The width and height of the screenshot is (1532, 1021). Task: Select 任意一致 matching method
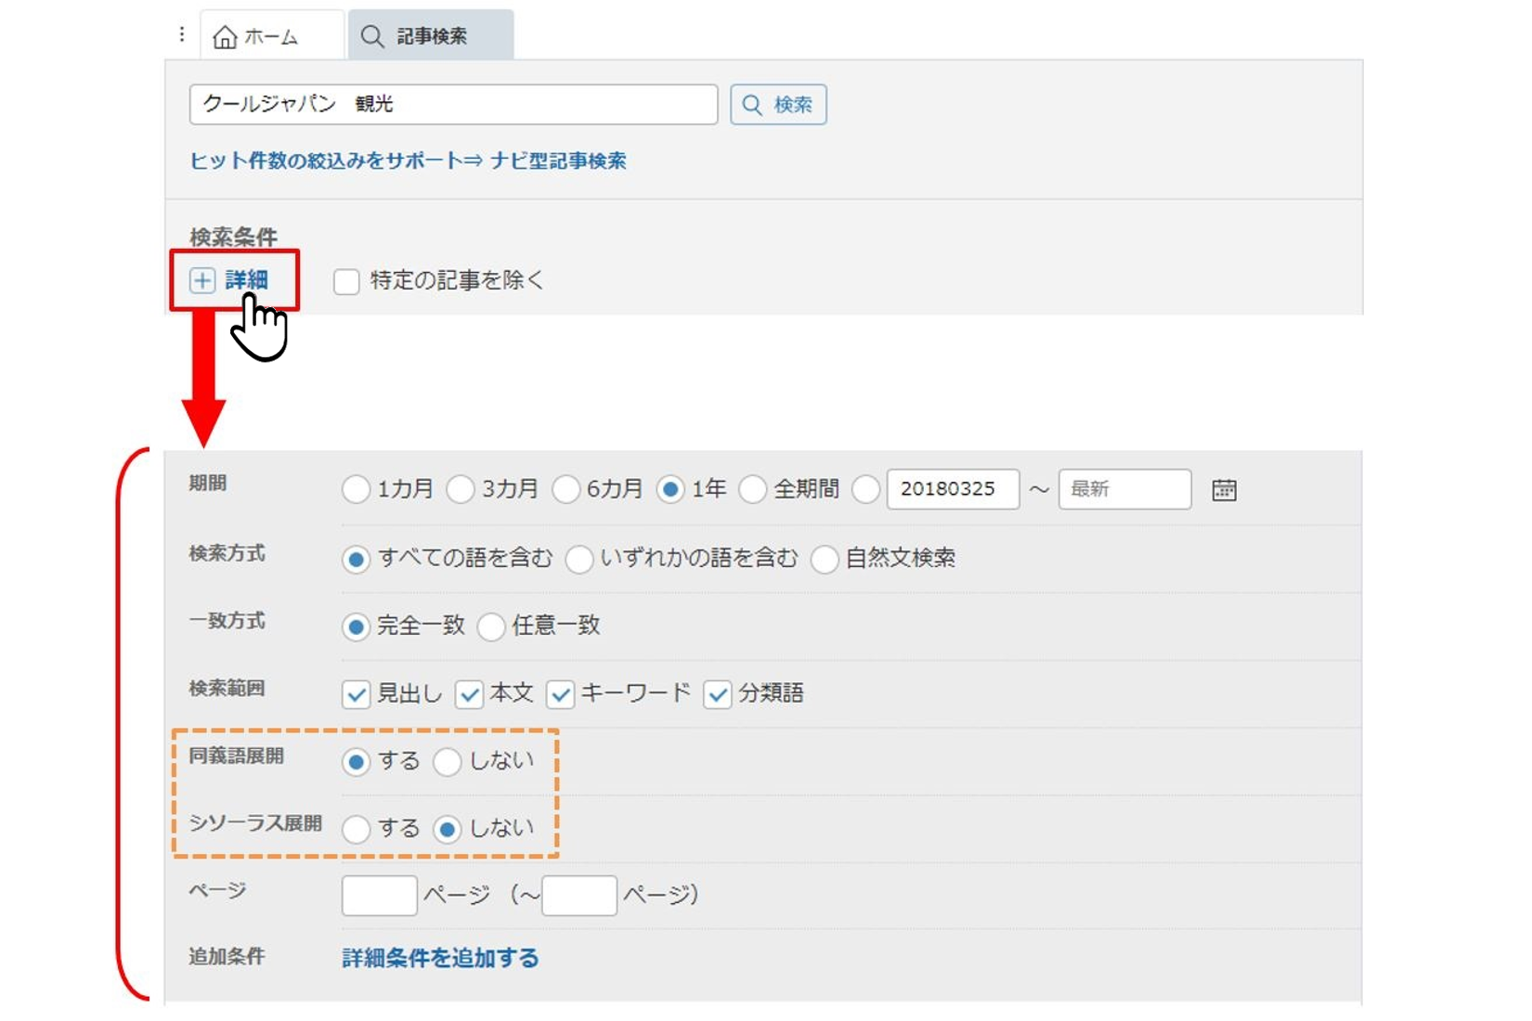tap(492, 627)
